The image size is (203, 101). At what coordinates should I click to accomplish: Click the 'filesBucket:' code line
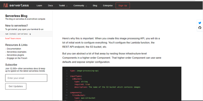79,95
